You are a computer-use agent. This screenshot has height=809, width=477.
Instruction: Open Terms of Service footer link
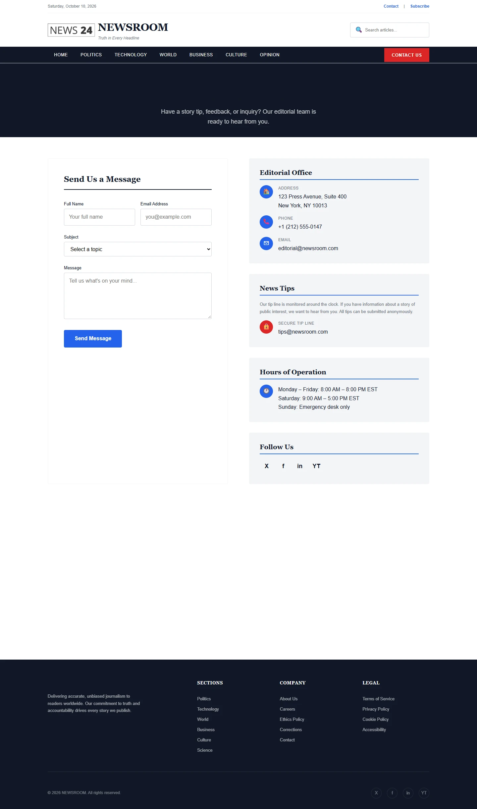[x=378, y=699]
